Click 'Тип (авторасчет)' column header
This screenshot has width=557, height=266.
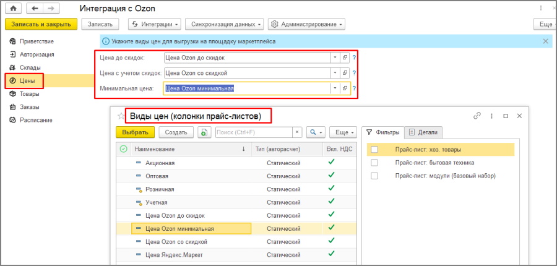[x=287, y=149]
